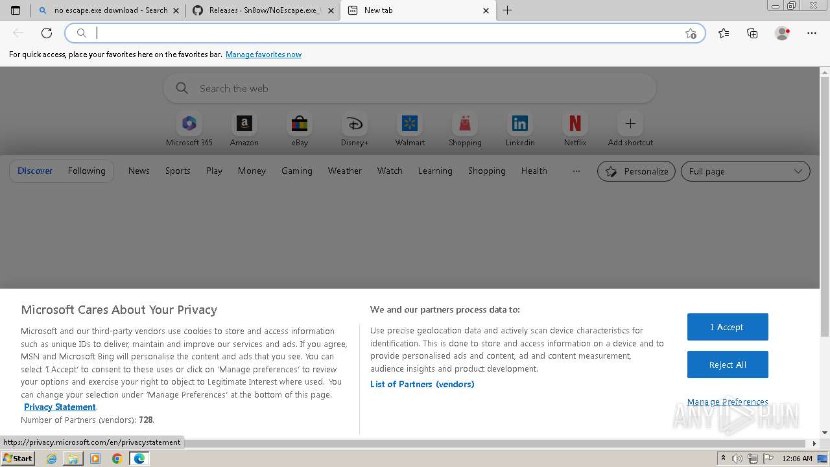Click in the Search the web box
This screenshot has height=467, width=830.
tap(410, 88)
